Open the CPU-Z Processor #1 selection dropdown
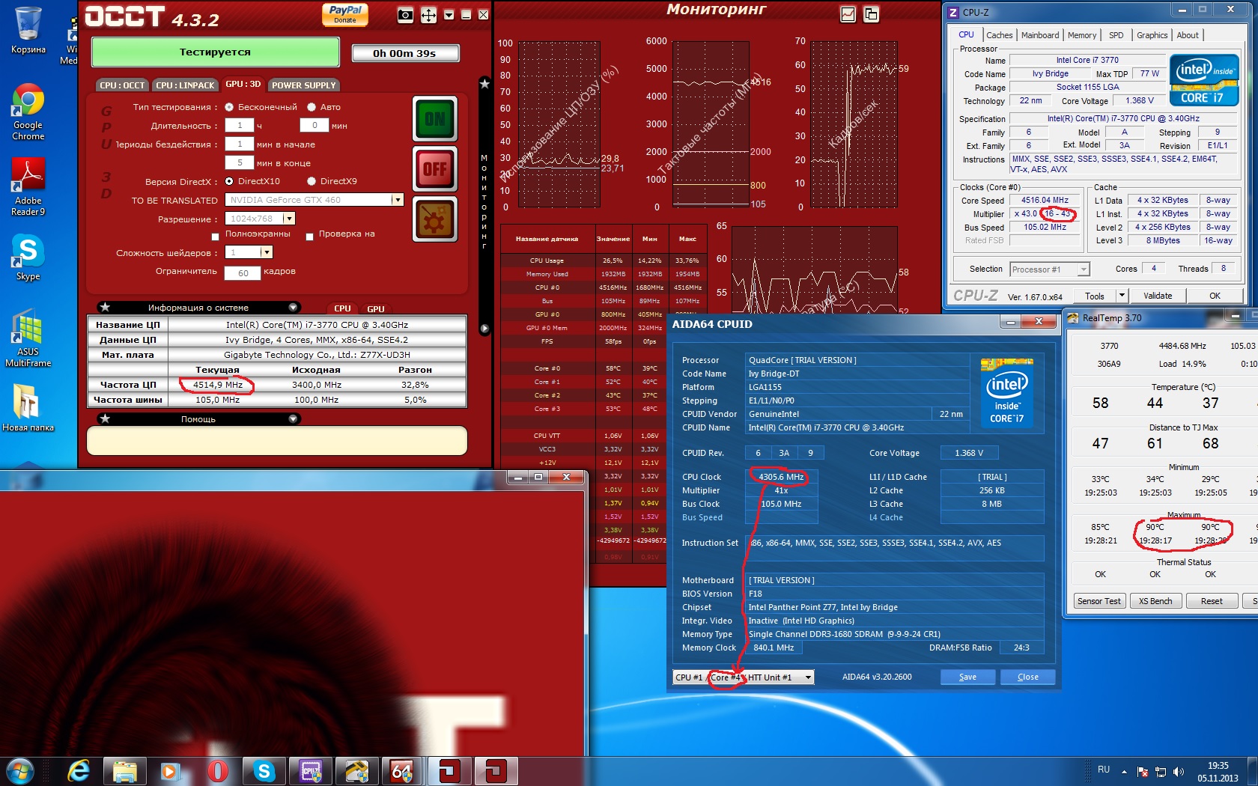This screenshot has width=1258, height=786. pyautogui.click(x=1084, y=269)
